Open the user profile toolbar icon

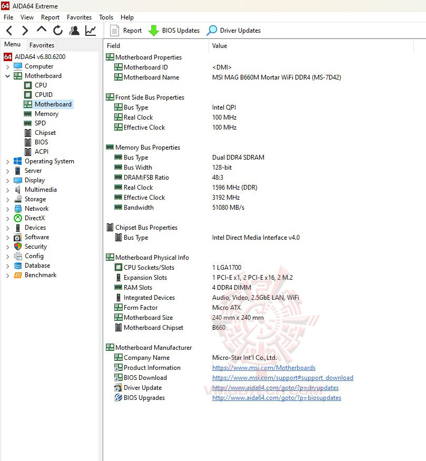pyautogui.click(x=74, y=30)
